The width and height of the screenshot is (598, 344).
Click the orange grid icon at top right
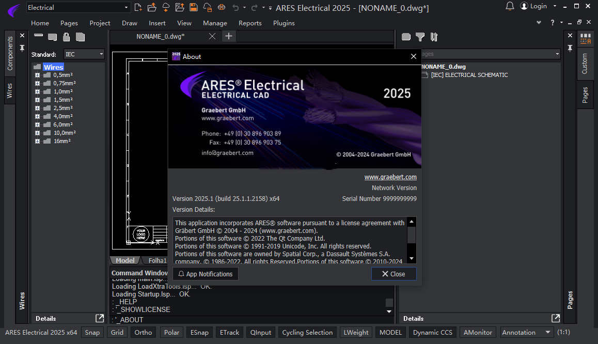[x=586, y=39]
